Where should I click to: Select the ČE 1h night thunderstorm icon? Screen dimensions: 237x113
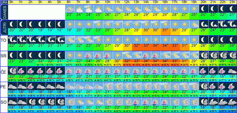point(22,71)
